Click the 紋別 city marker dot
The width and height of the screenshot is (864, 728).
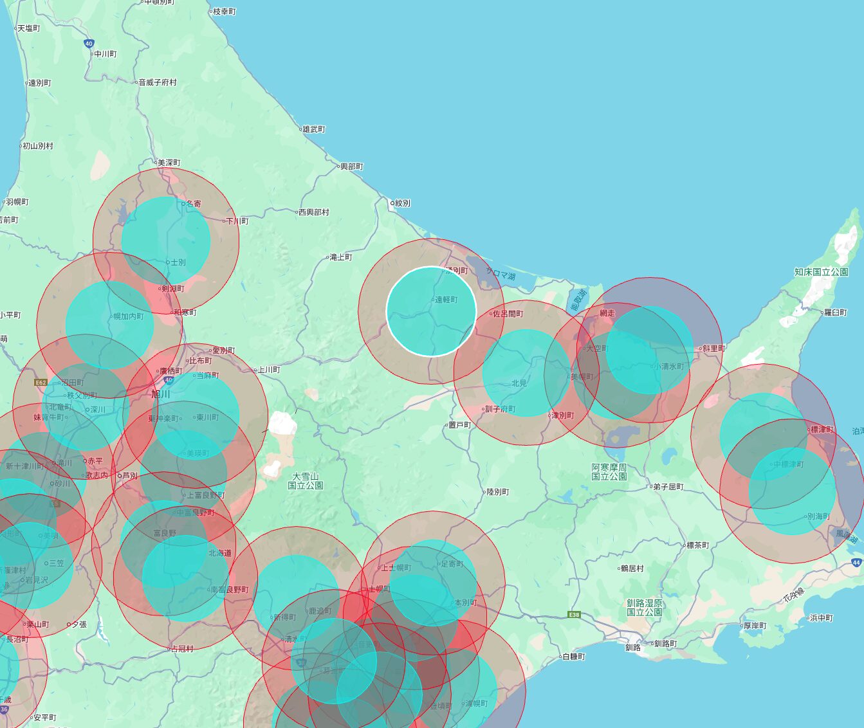click(x=392, y=203)
